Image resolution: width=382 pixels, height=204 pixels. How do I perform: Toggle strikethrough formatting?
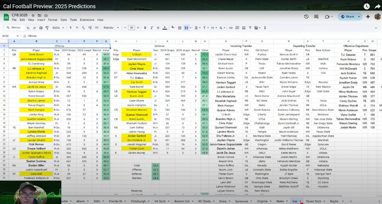click(x=158, y=28)
